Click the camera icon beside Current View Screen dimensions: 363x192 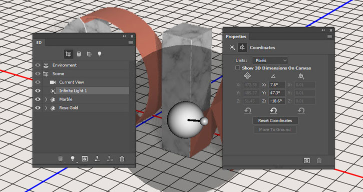[x=53, y=82]
